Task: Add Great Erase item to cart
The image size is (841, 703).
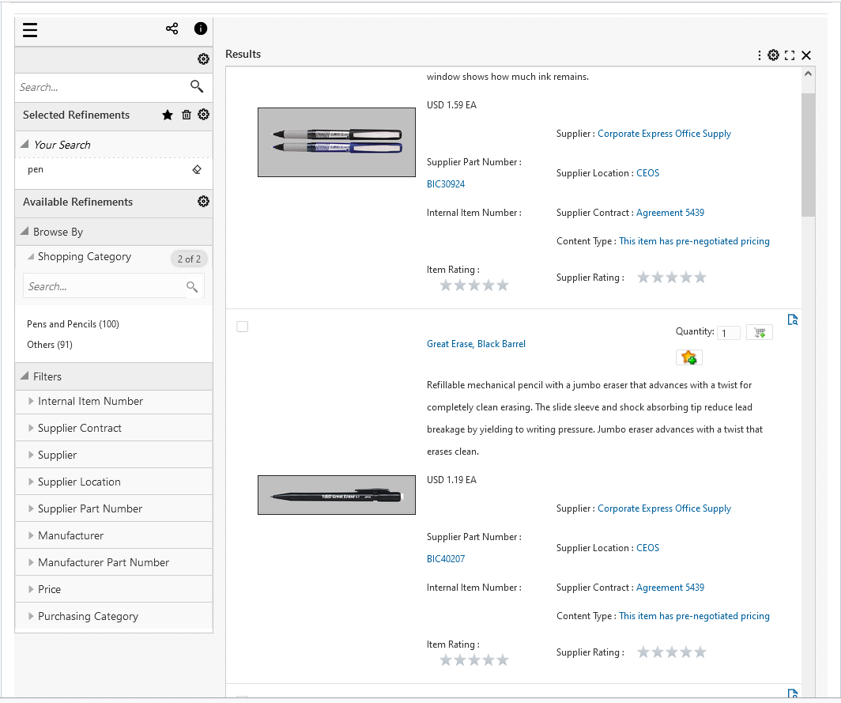Action: (760, 333)
